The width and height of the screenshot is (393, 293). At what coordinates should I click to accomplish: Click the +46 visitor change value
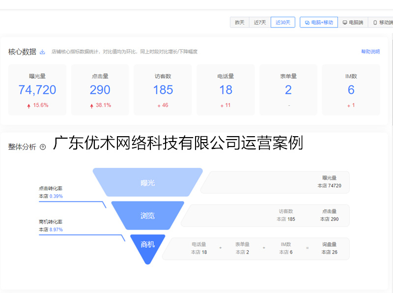click(163, 105)
